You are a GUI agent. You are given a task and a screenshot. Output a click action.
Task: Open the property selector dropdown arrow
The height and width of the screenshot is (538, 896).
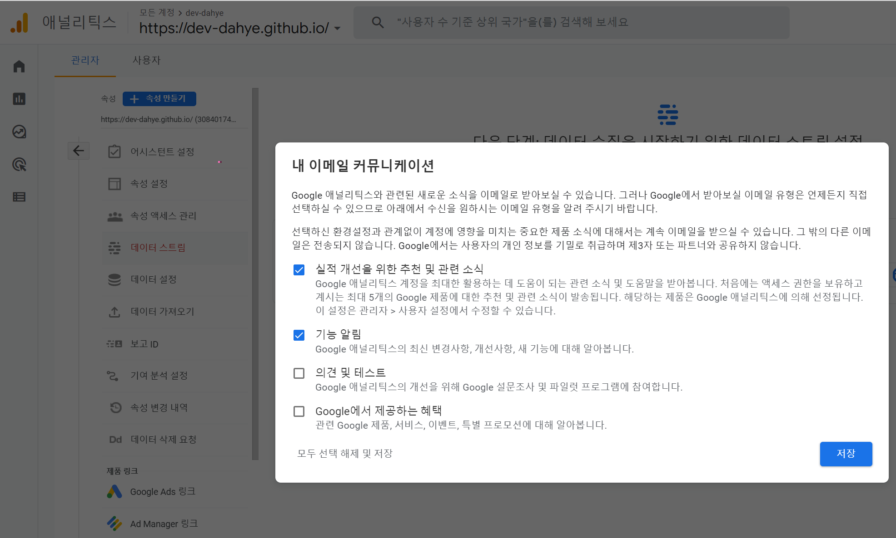[x=337, y=29]
